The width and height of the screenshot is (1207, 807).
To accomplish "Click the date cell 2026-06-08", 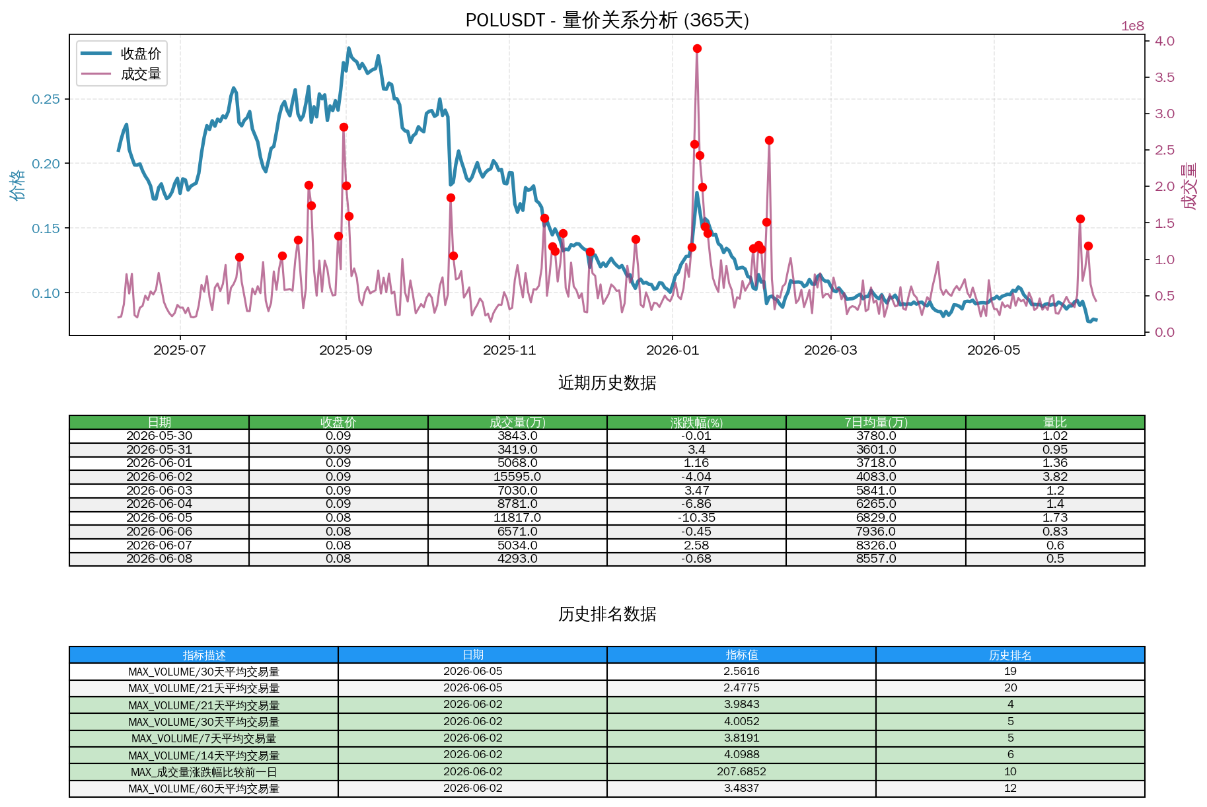I will click(x=159, y=559).
